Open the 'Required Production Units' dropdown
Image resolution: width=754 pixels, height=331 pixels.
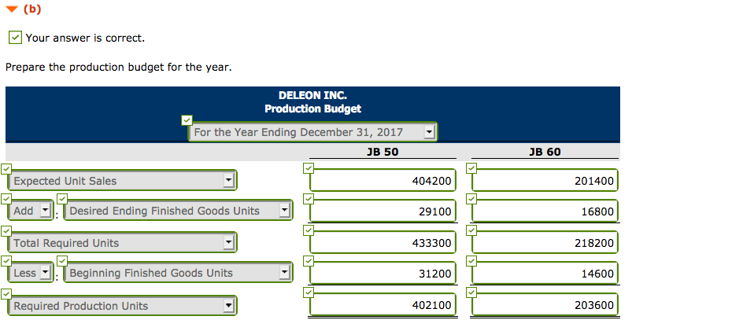[122, 306]
